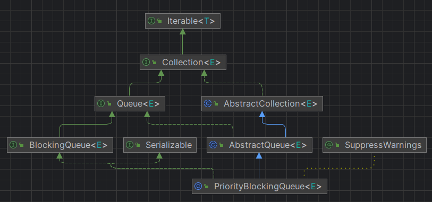Select the SuppressWarnings node label
This screenshot has width=432, height=202.
383,145
